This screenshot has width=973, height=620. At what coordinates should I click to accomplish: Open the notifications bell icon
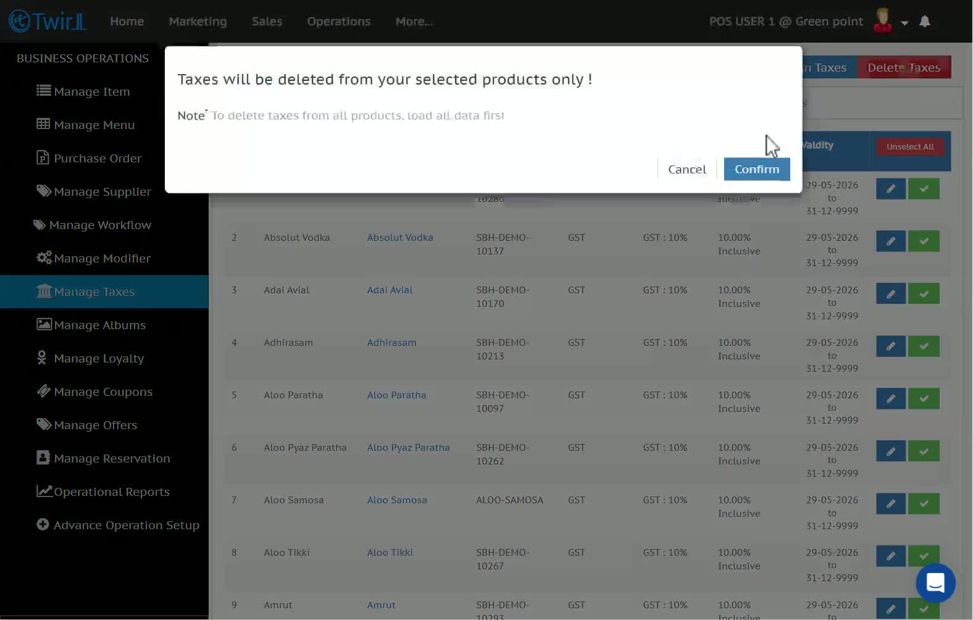925,22
